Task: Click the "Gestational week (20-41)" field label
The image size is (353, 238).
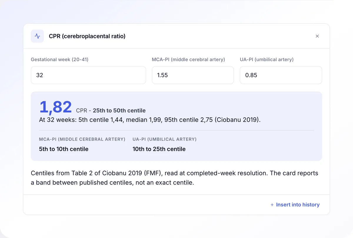Action: coord(60,59)
